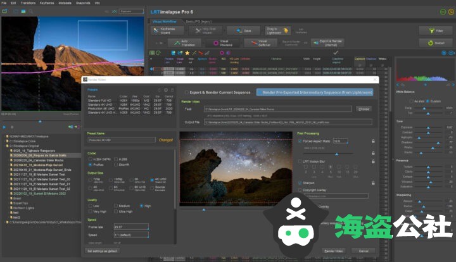Enable Copyright overlay checkbox
The height and width of the screenshot is (262, 456).
click(x=300, y=190)
